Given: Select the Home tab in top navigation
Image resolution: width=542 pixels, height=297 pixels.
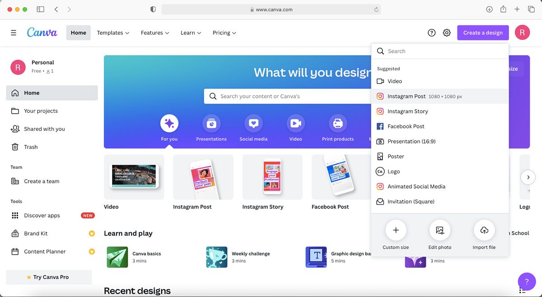Looking at the screenshot, I should [x=78, y=32].
